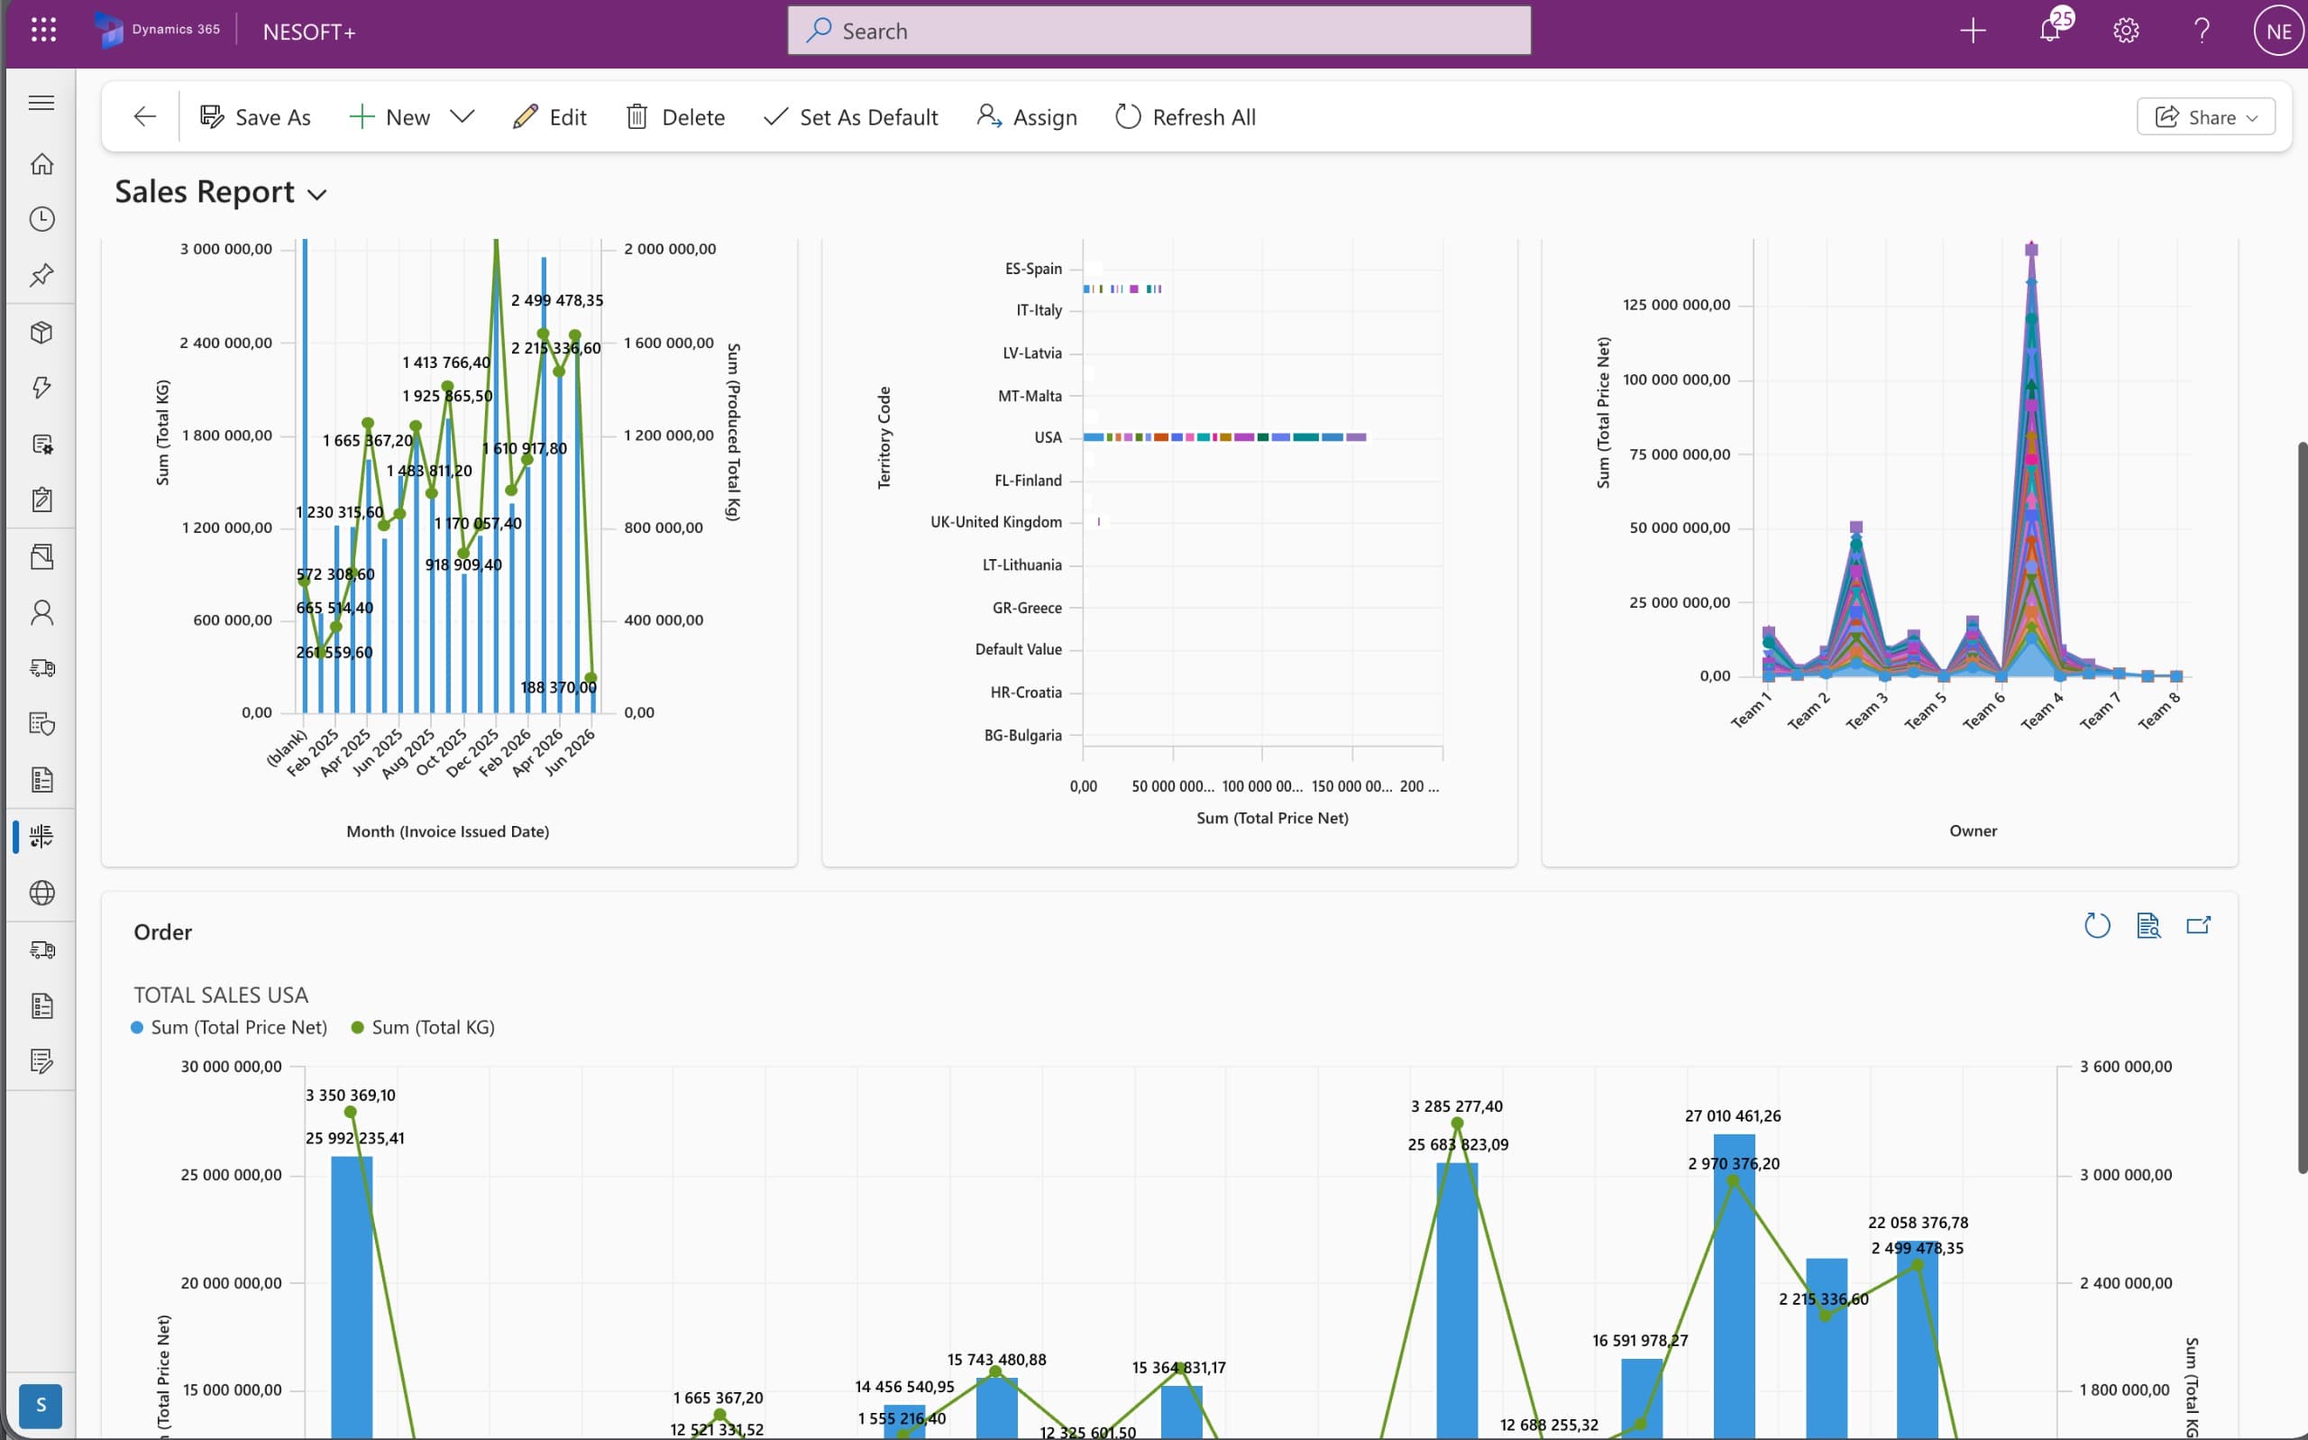2308x1440 pixels.
Task: Toggle the hamburger site map menu
Action: [41, 103]
